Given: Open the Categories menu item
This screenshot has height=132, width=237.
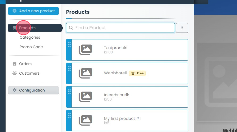Looking at the screenshot, I should [x=30, y=37].
